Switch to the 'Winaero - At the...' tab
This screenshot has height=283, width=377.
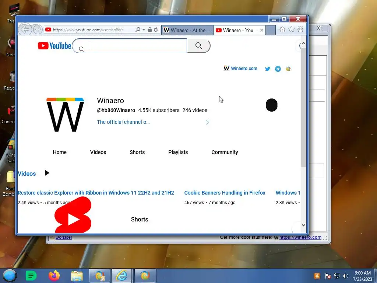(x=187, y=30)
